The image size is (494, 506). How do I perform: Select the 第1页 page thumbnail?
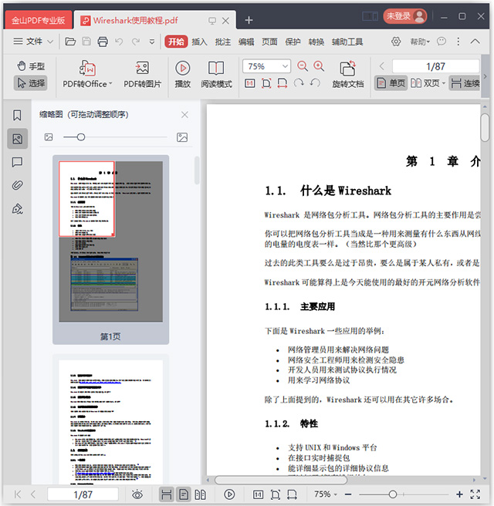point(110,249)
